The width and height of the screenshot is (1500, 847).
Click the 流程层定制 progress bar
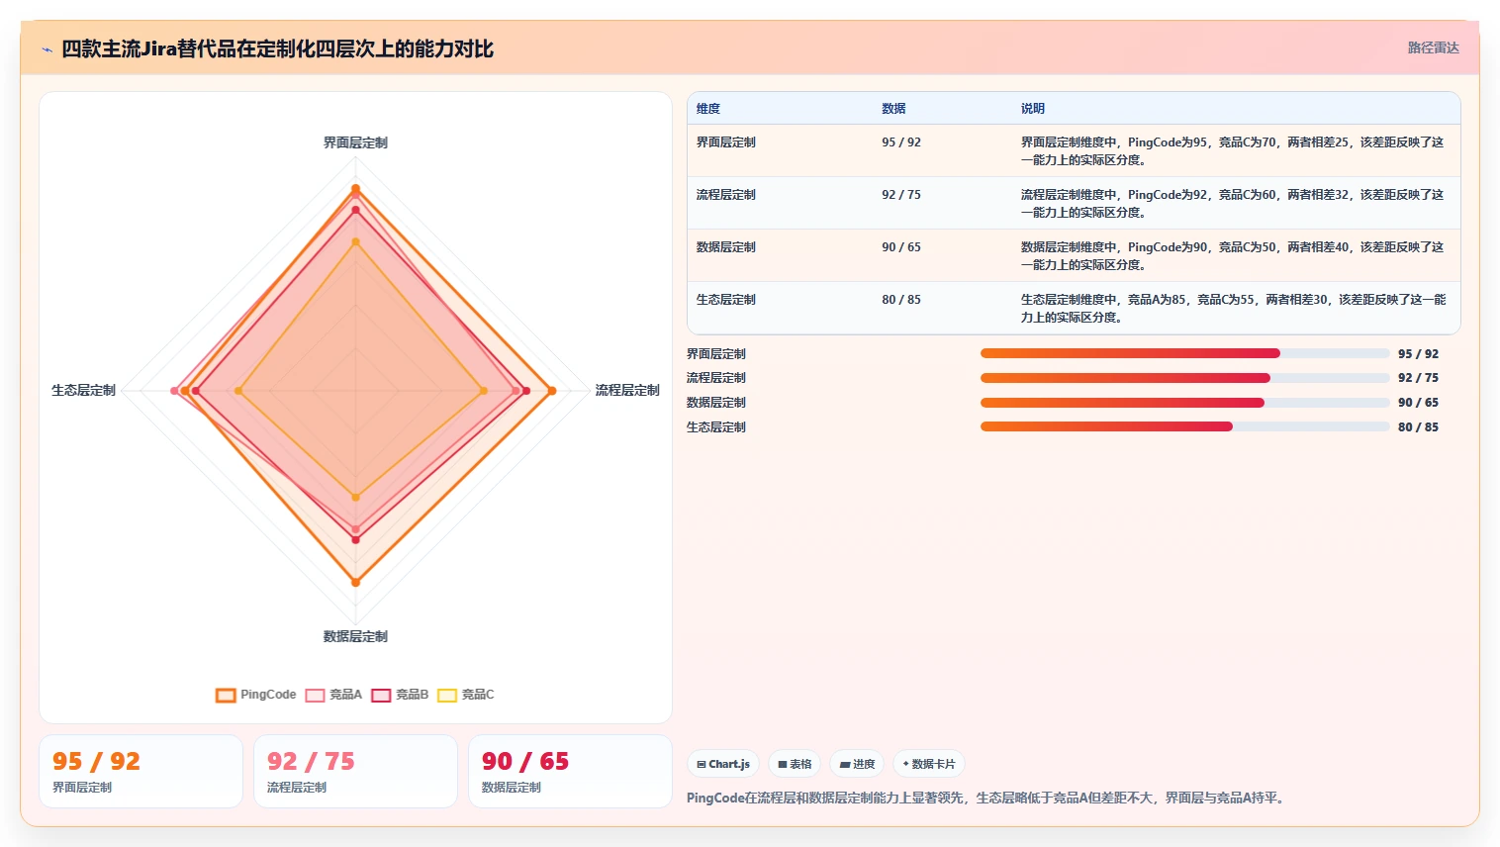pyautogui.click(x=1184, y=378)
